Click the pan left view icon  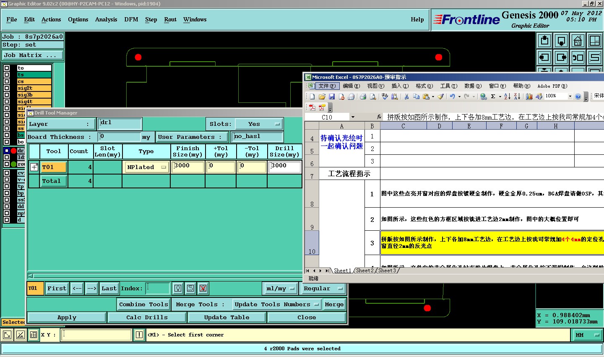coord(544,57)
